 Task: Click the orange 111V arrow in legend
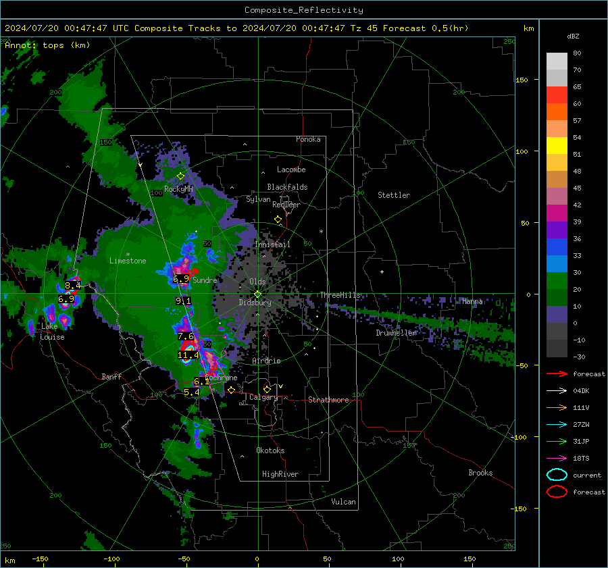[x=557, y=407]
